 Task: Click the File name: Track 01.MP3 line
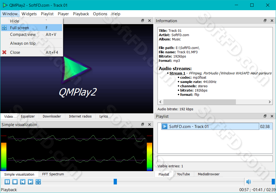(x=178, y=52)
